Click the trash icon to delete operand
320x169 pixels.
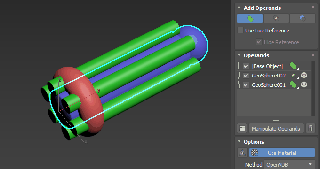(311, 129)
